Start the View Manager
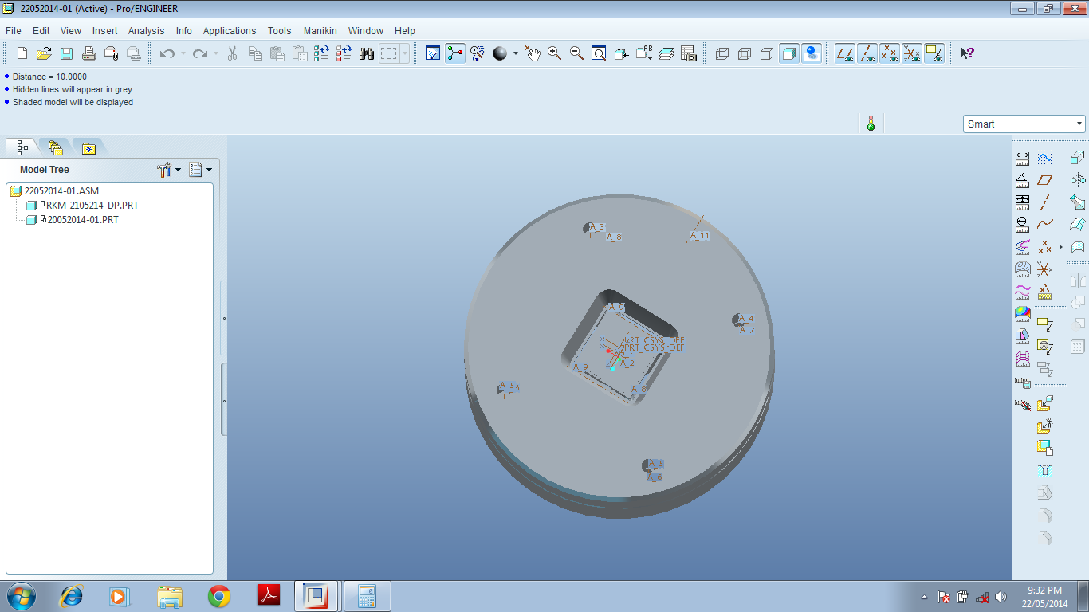1089x612 pixels. tap(689, 53)
